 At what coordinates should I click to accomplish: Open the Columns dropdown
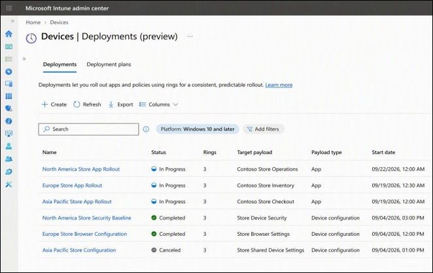(158, 104)
